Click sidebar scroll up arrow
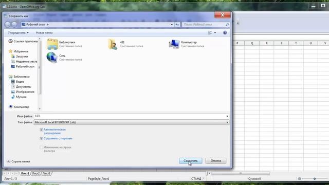 click(40, 39)
